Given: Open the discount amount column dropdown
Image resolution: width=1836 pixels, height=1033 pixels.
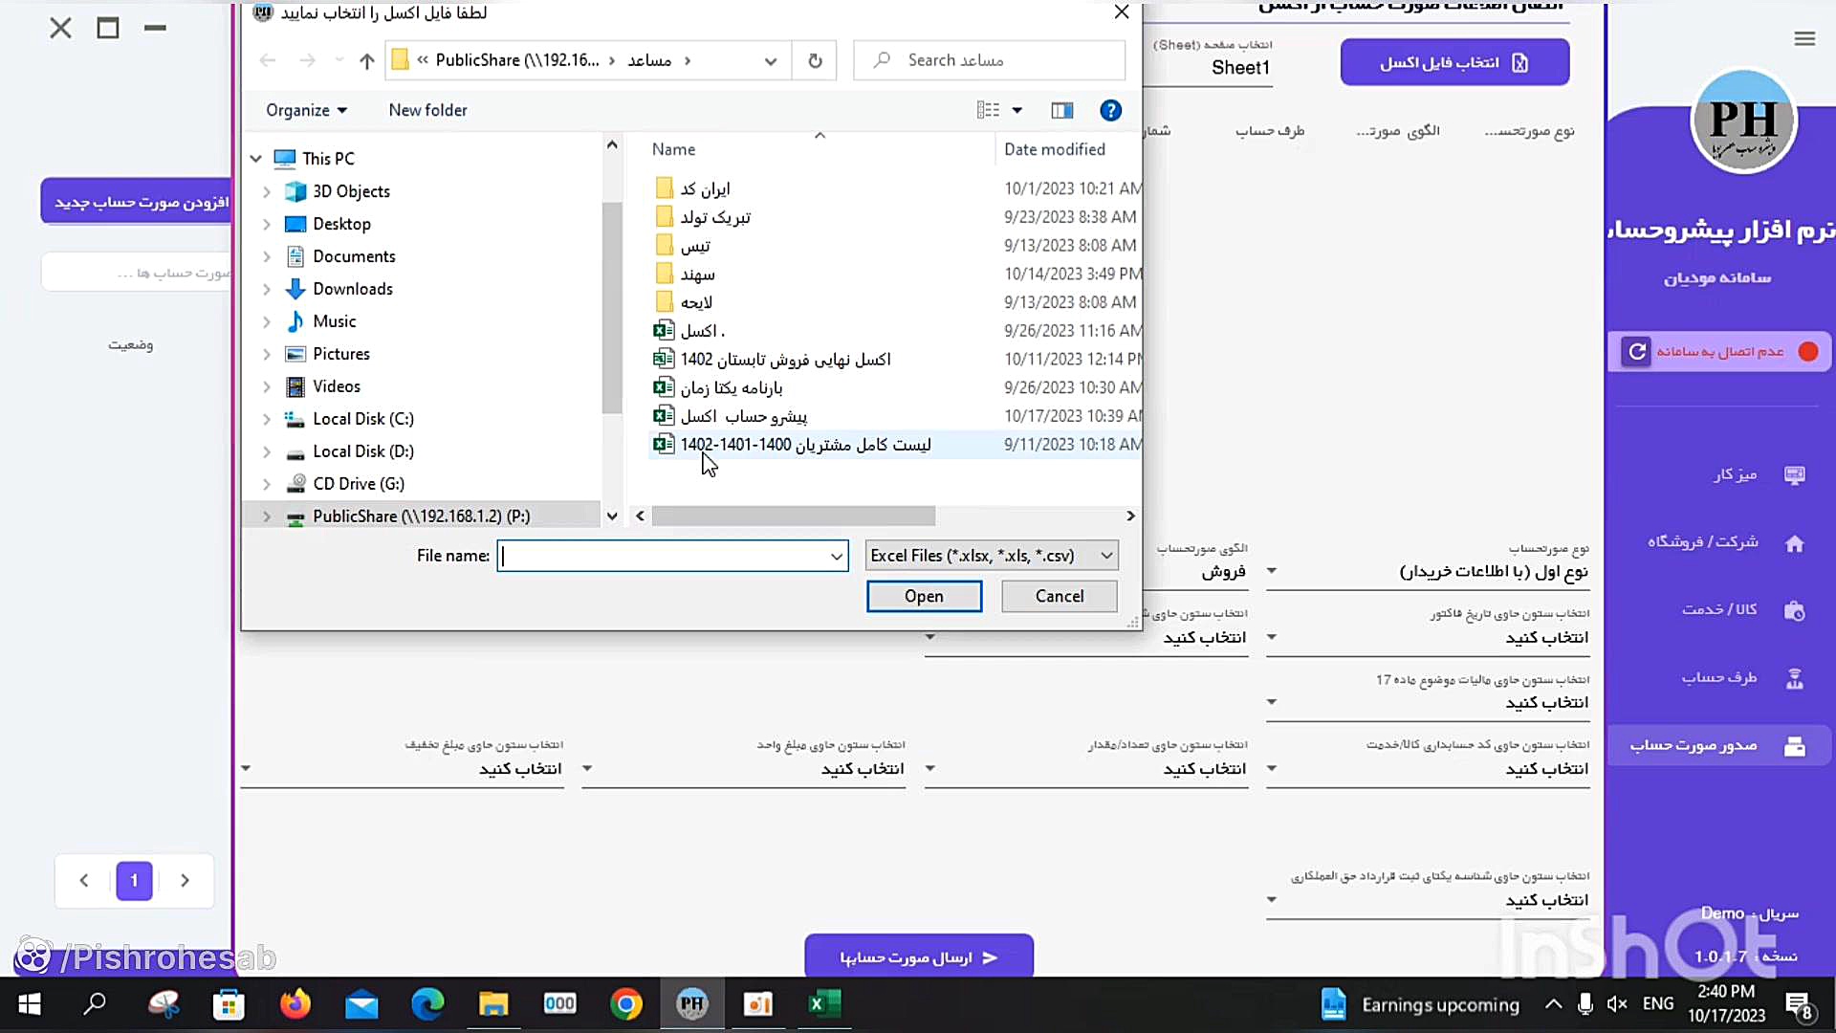Looking at the screenshot, I should [x=402, y=769].
